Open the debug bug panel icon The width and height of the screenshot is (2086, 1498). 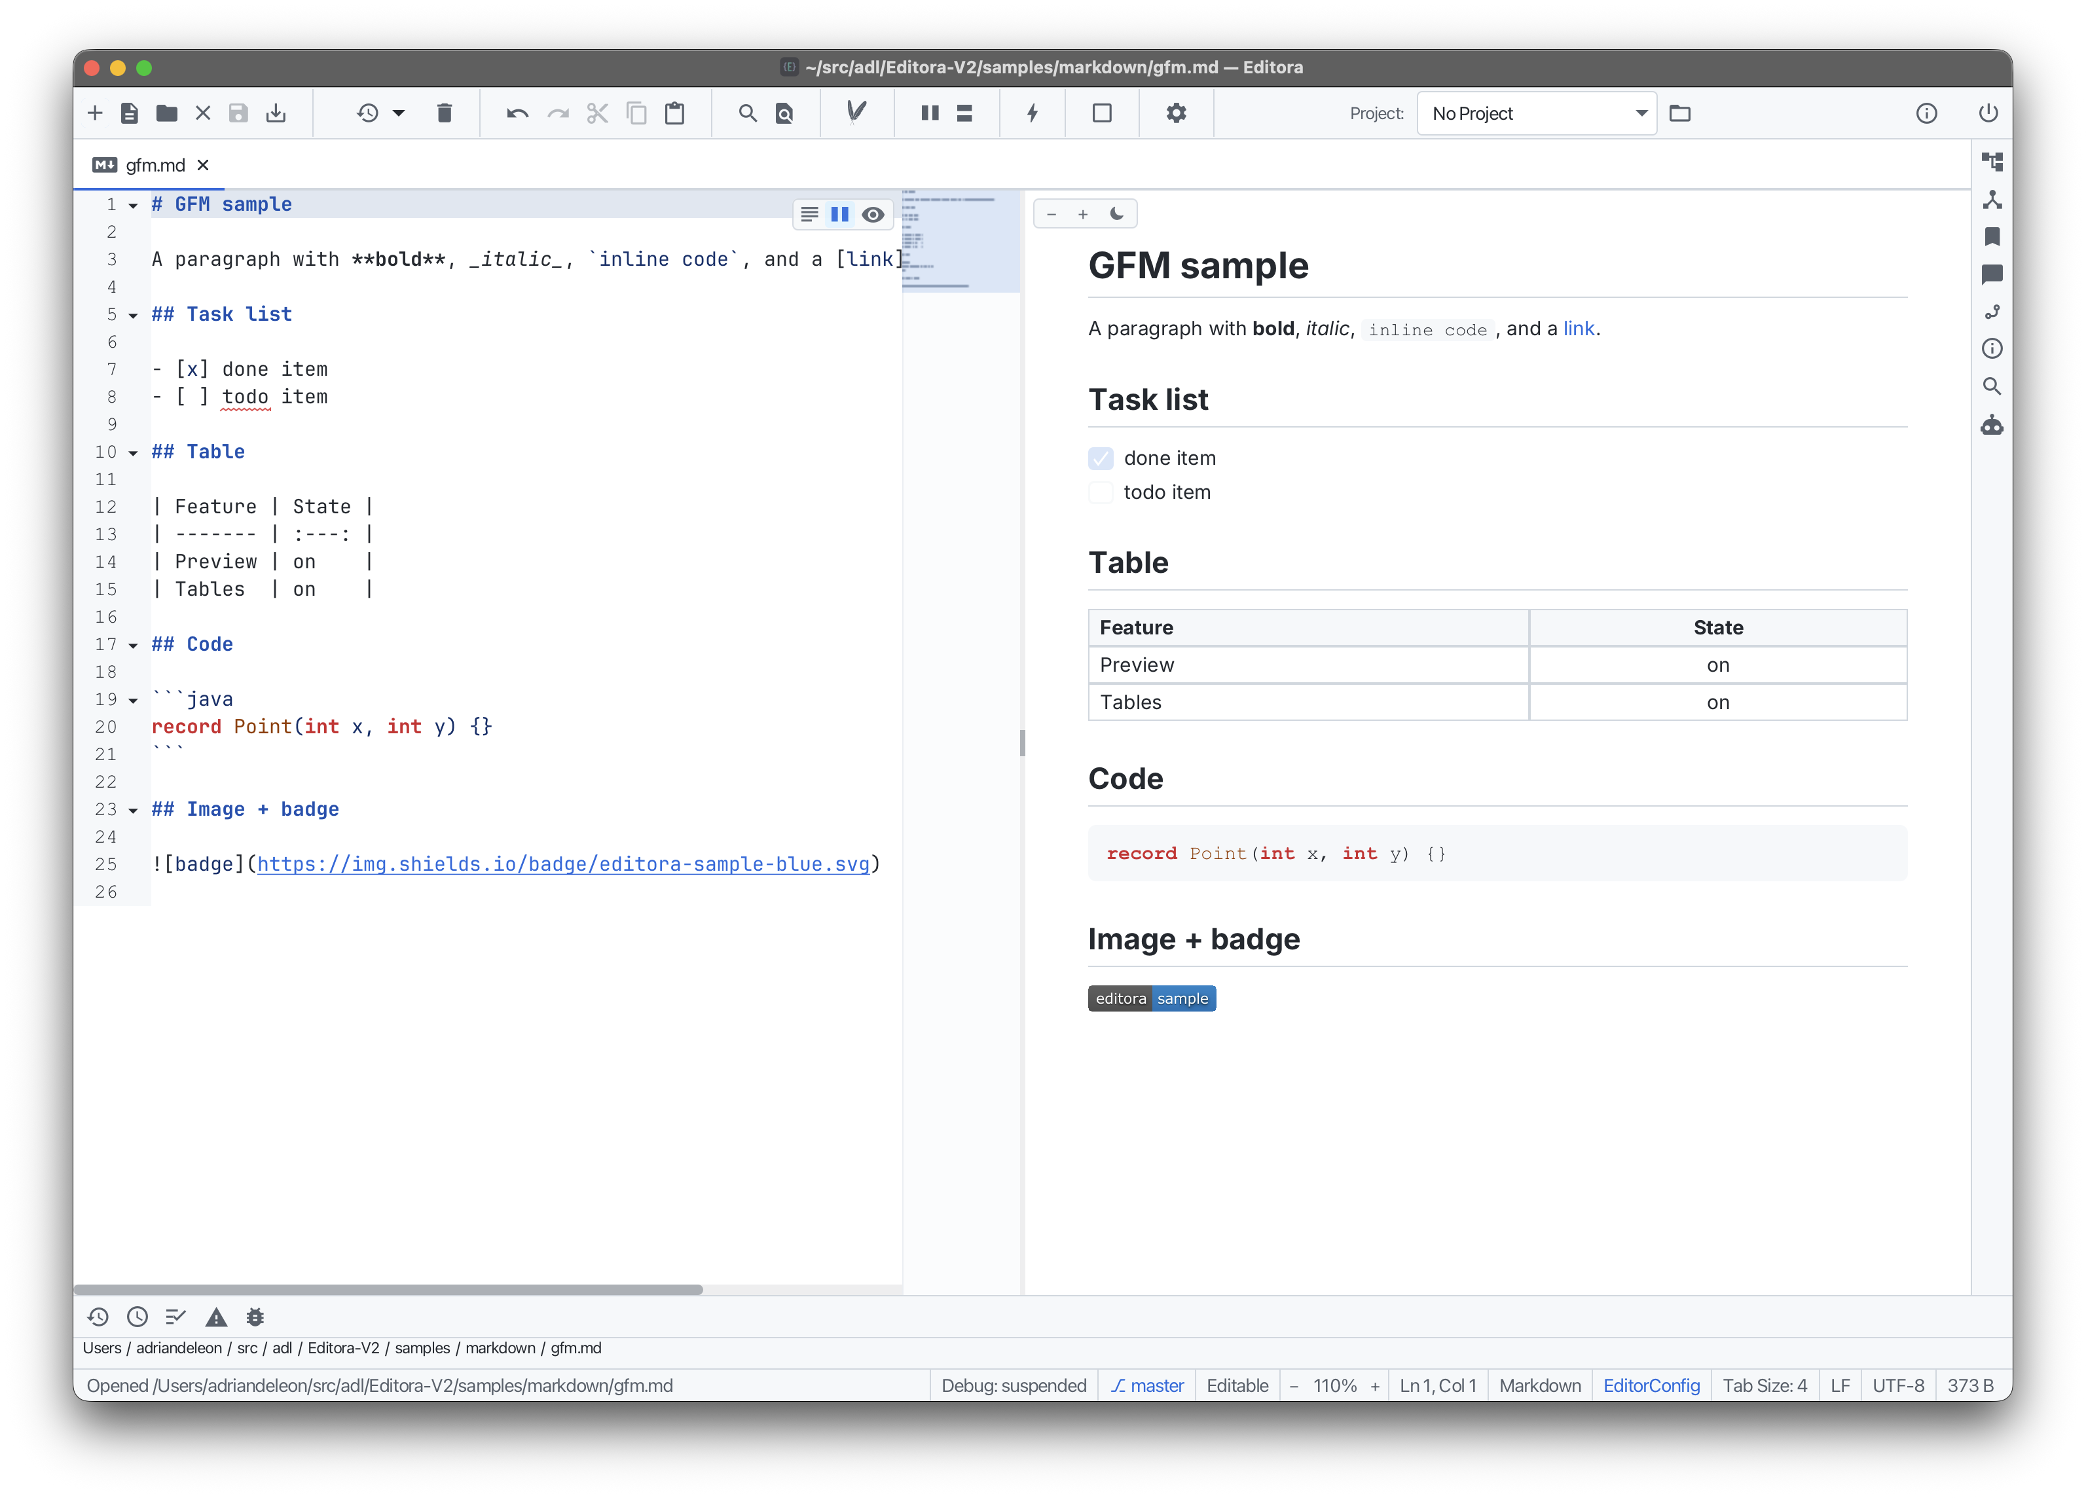click(255, 1317)
